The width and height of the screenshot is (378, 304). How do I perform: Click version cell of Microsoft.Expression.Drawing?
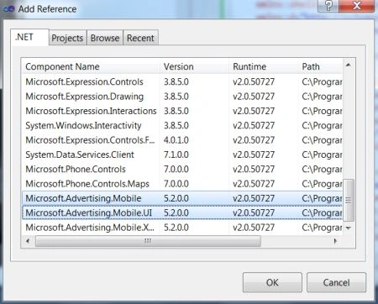(176, 97)
